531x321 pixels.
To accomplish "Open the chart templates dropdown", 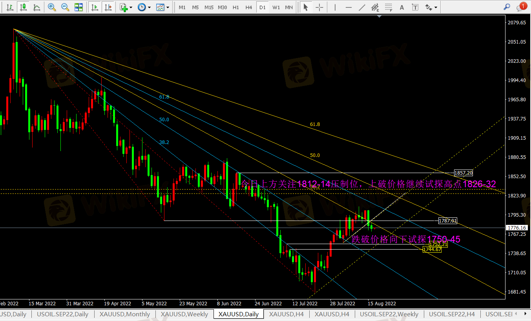I will point(162,7).
